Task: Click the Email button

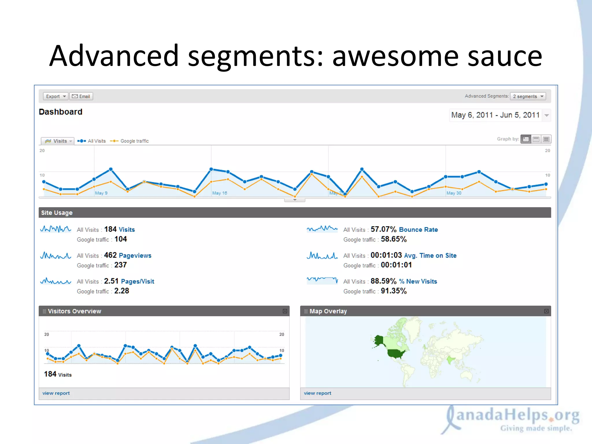Action: pos(81,96)
